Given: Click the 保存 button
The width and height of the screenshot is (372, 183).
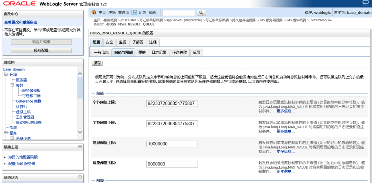Looking at the screenshot, I should pos(97,63).
